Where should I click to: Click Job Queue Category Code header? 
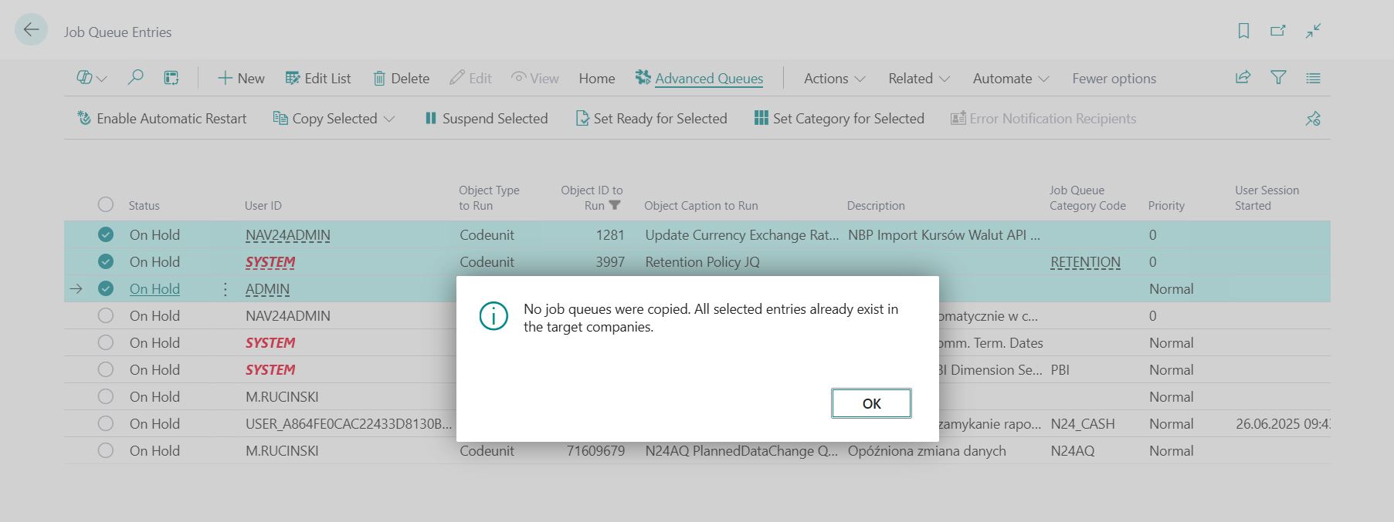point(1087,197)
